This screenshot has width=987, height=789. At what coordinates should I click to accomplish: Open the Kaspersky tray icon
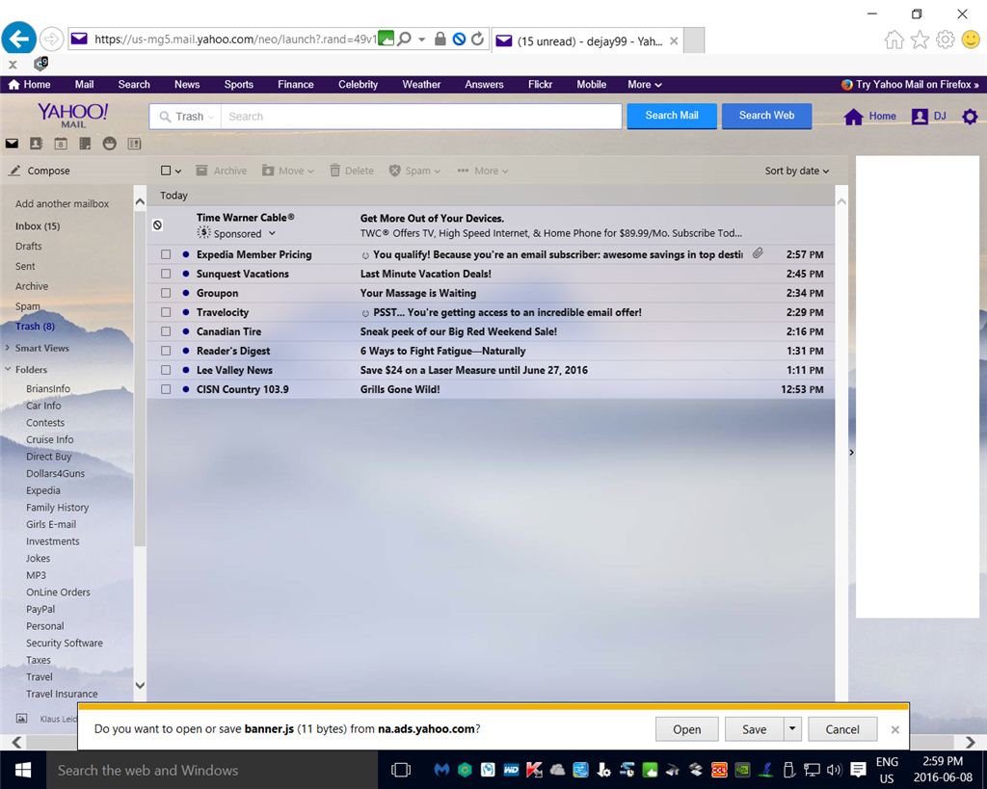534,770
